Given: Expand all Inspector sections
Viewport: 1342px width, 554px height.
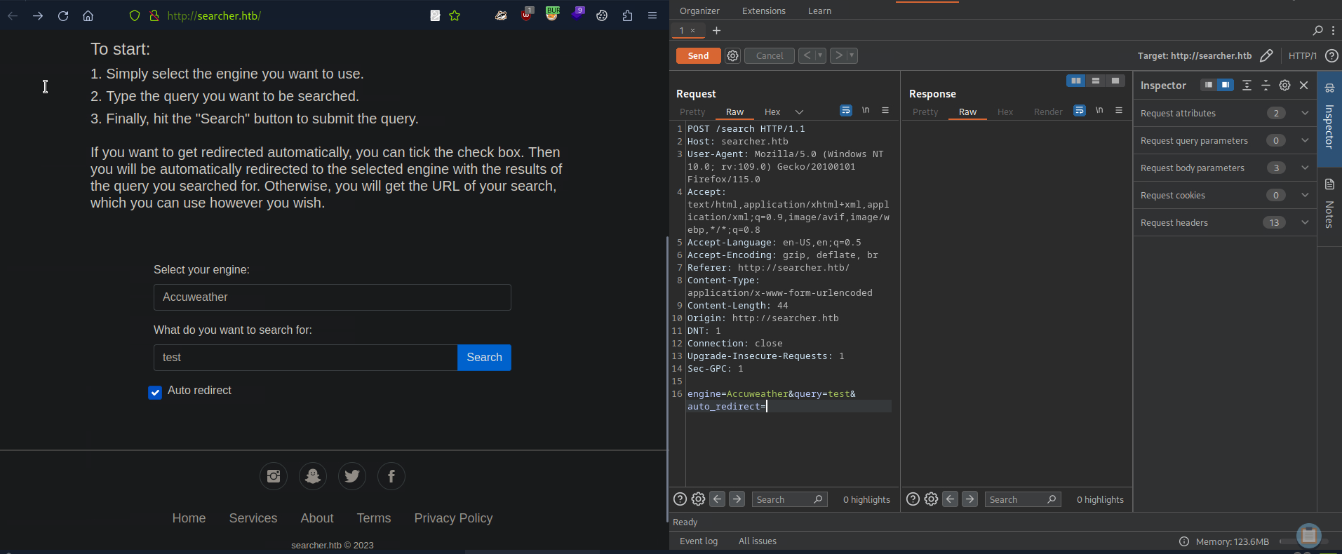Looking at the screenshot, I should 1247,85.
